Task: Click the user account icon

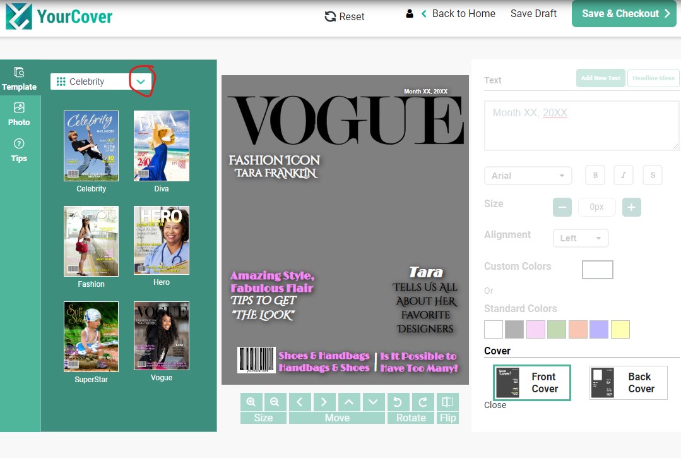Action: click(410, 14)
